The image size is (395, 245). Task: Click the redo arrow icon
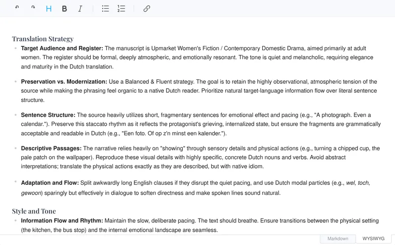(x=33, y=7)
